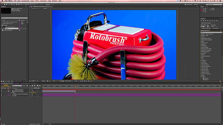Select the Zoom tool
The image size is (223, 125).
7,5
